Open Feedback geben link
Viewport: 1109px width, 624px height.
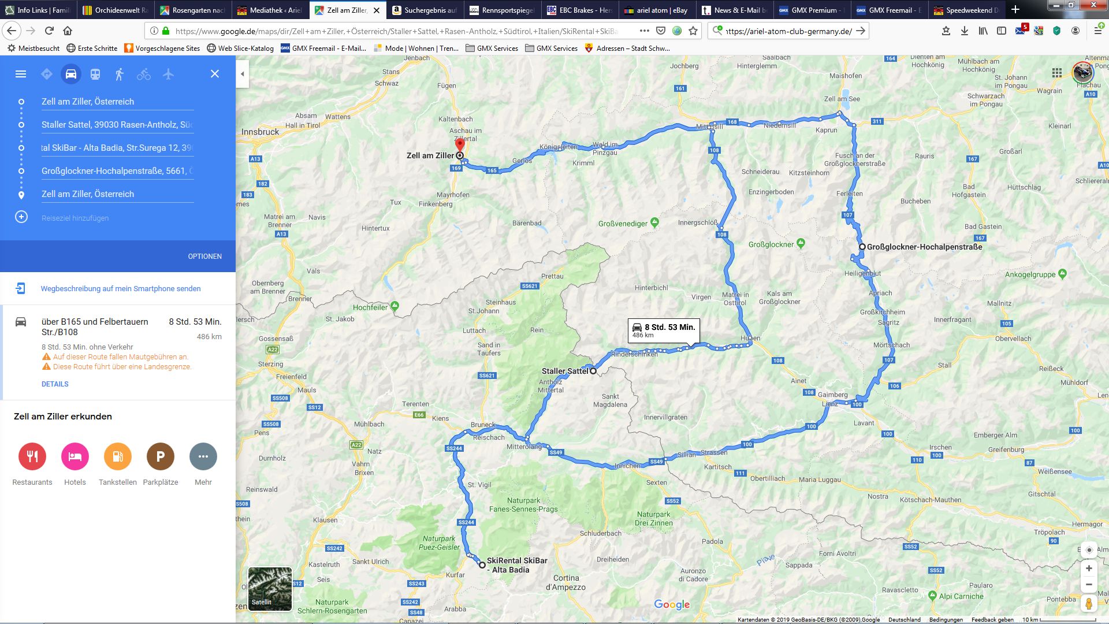(992, 619)
